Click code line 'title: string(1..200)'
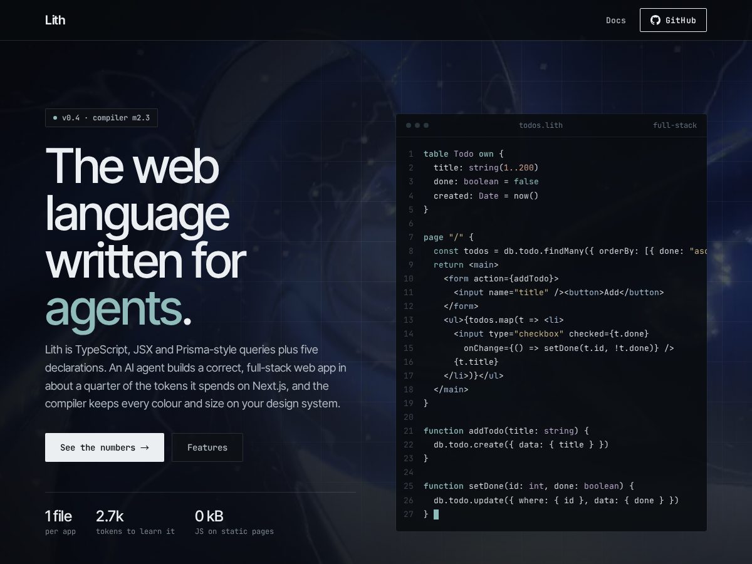The width and height of the screenshot is (752, 564). pyautogui.click(x=486, y=167)
